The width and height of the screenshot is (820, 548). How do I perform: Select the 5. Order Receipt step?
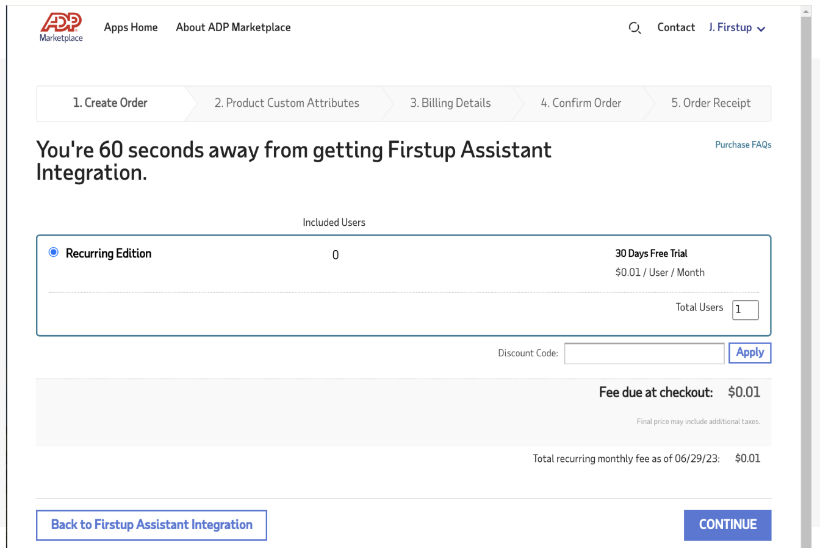[711, 103]
